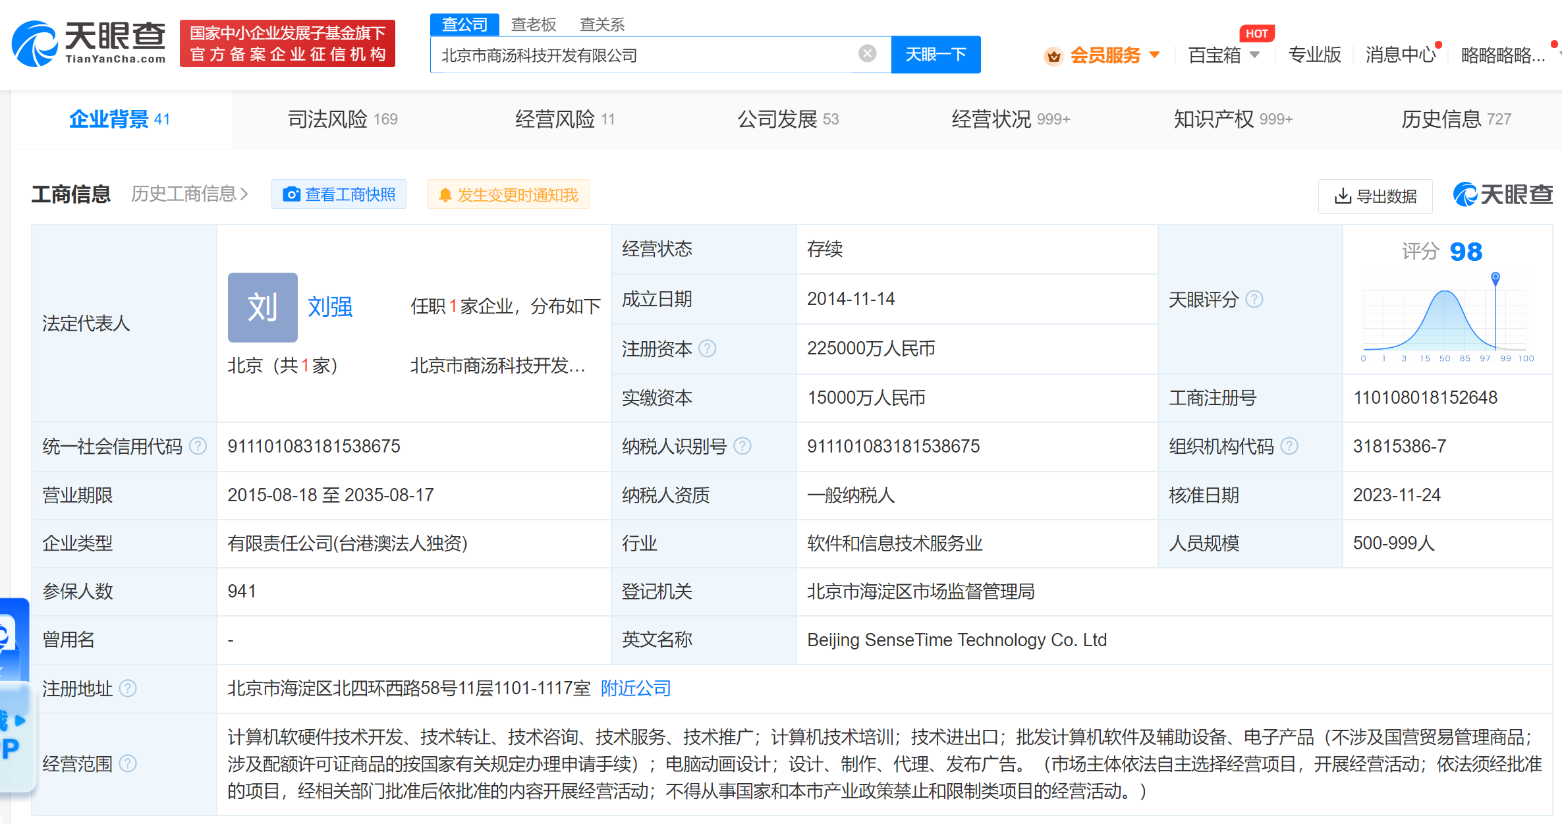Clear the search box with the X icon
The image size is (1562, 824).
[867, 54]
